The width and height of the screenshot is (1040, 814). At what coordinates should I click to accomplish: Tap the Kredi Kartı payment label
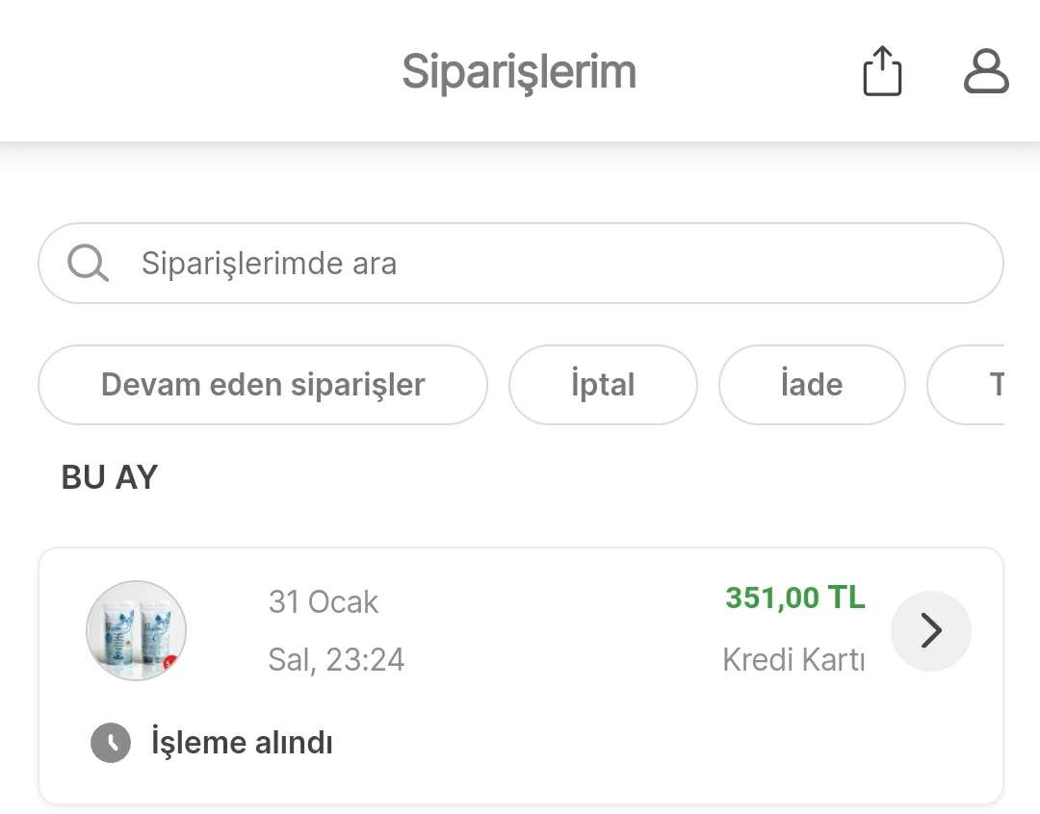[x=793, y=660]
